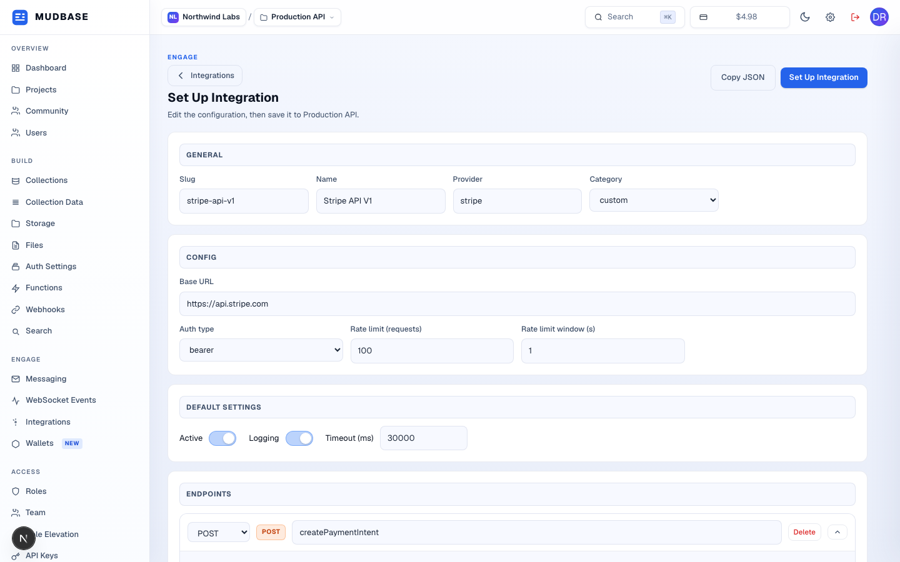
Task: Delete the createPaymentIntent endpoint
Action: click(x=804, y=532)
